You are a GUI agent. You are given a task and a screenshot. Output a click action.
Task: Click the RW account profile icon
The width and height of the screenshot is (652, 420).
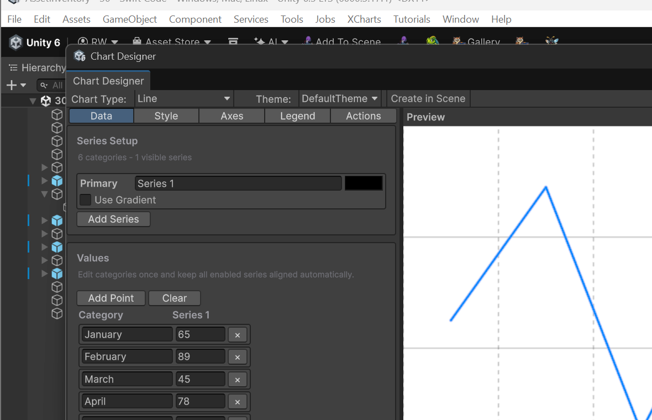(83, 41)
